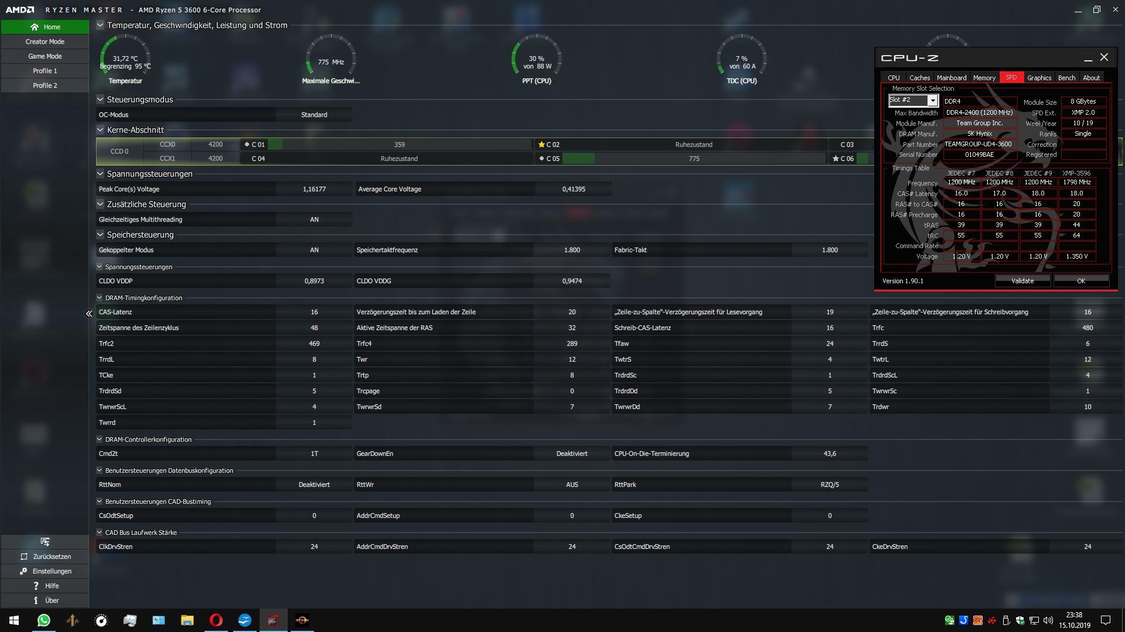The height and width of the screenshot is (632, 1125).
Task: Click the CPU-Z icon in the taskbar
Action: (x=273, y=620)
